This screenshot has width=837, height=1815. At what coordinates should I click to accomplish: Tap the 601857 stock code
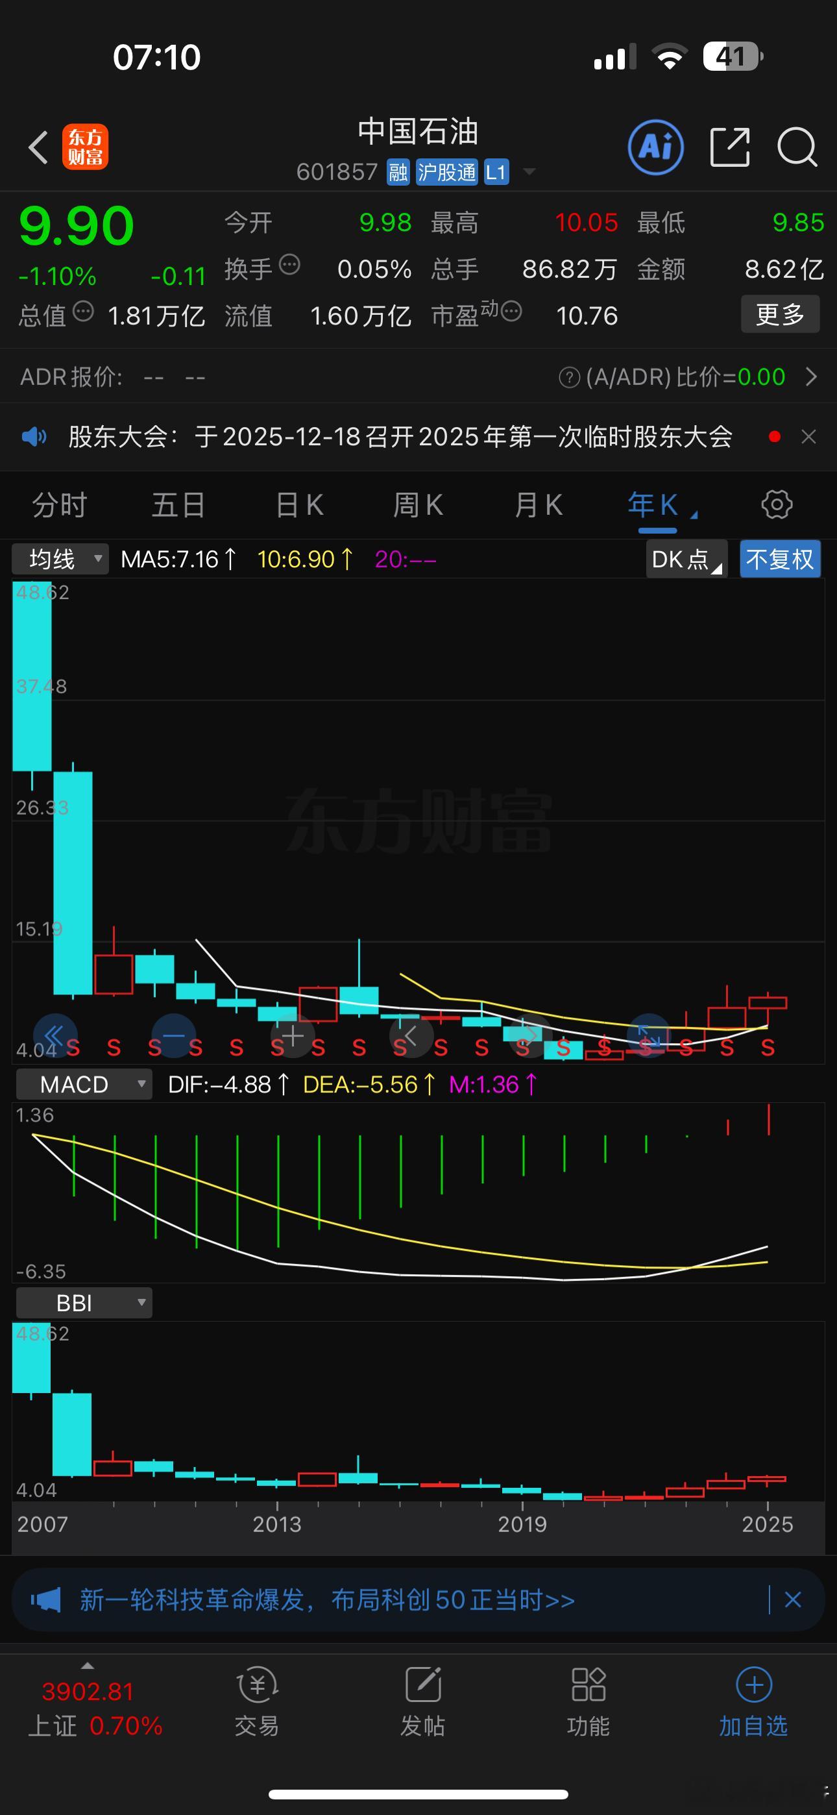tap(337, 172)
